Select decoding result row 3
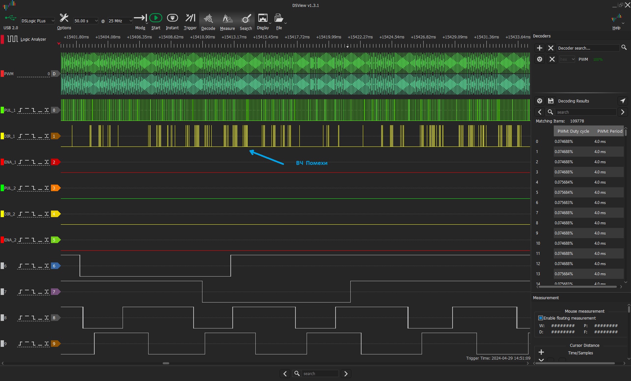Image resolution: width=631 pixels, height=381 pixels. click(x=579, y=172)
